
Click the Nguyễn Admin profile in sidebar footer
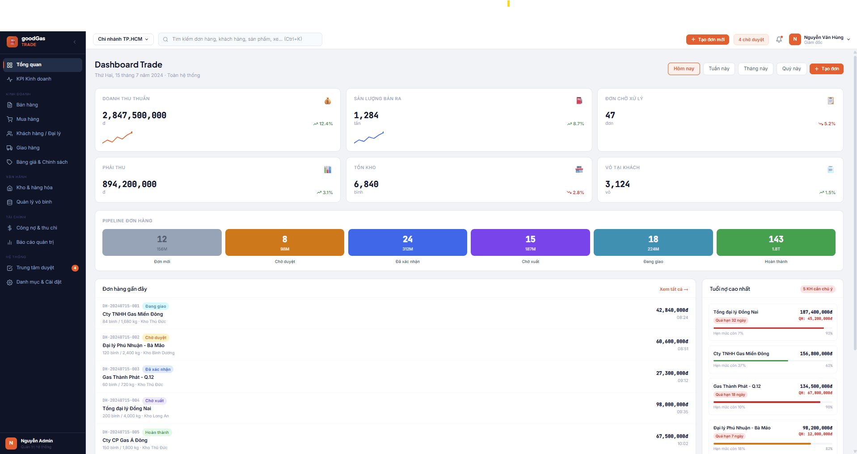(x=43, y=443)
